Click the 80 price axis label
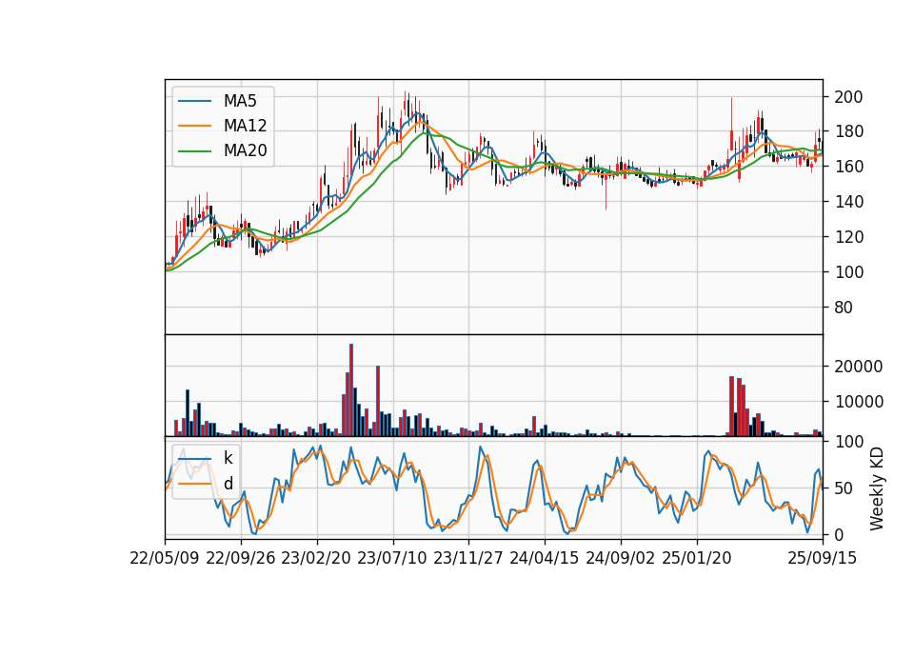 (x=844, y=308)
